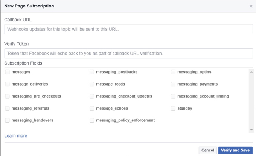
Task: Check the message_echoes box
Action: click(x=92, y=108)
